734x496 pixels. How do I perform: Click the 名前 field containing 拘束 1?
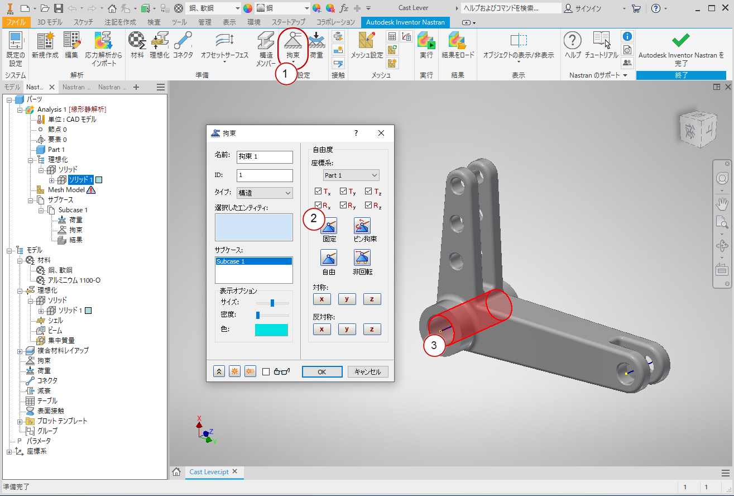(x=265, y=157)
